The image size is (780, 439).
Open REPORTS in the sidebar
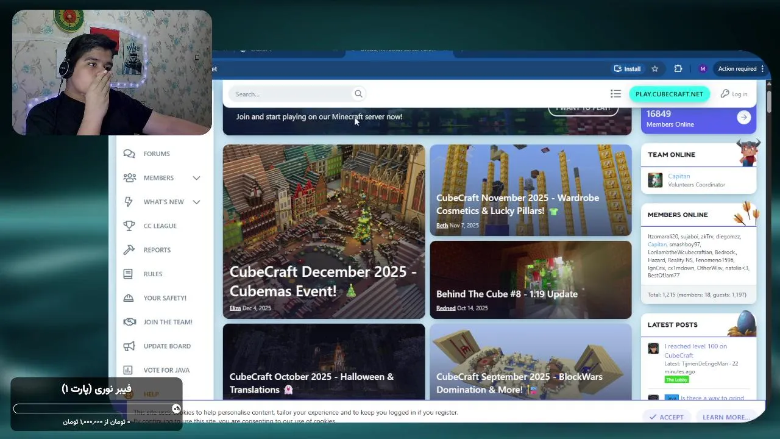click(157, 250)
